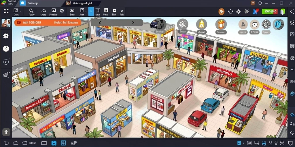The width and height of the screenshot is (295, 147).
Task: Click the back arrow in bottom bar
Action: tap(6, 143)
